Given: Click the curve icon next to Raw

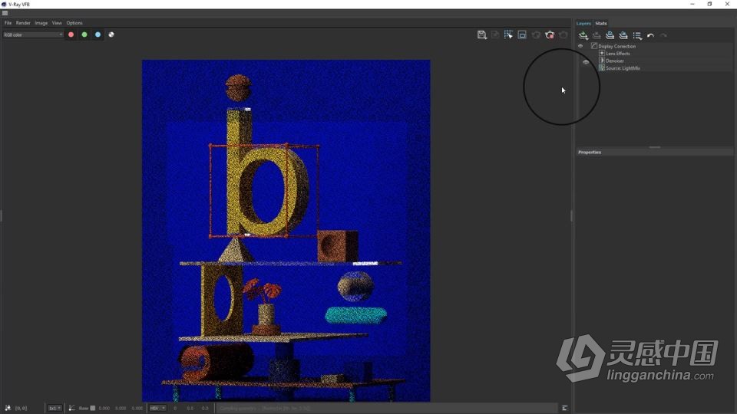Looking at the screenshot, I should [x=72, y=409].
